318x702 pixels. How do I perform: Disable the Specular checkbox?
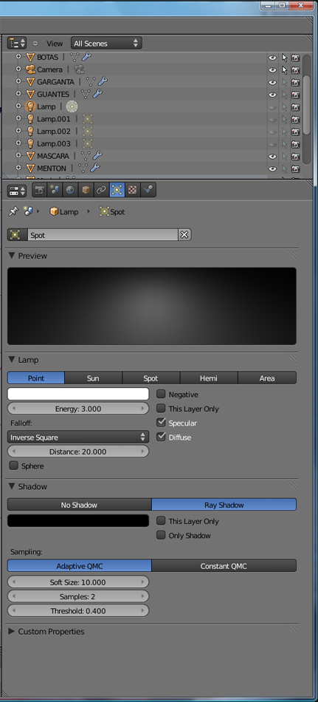161,423
